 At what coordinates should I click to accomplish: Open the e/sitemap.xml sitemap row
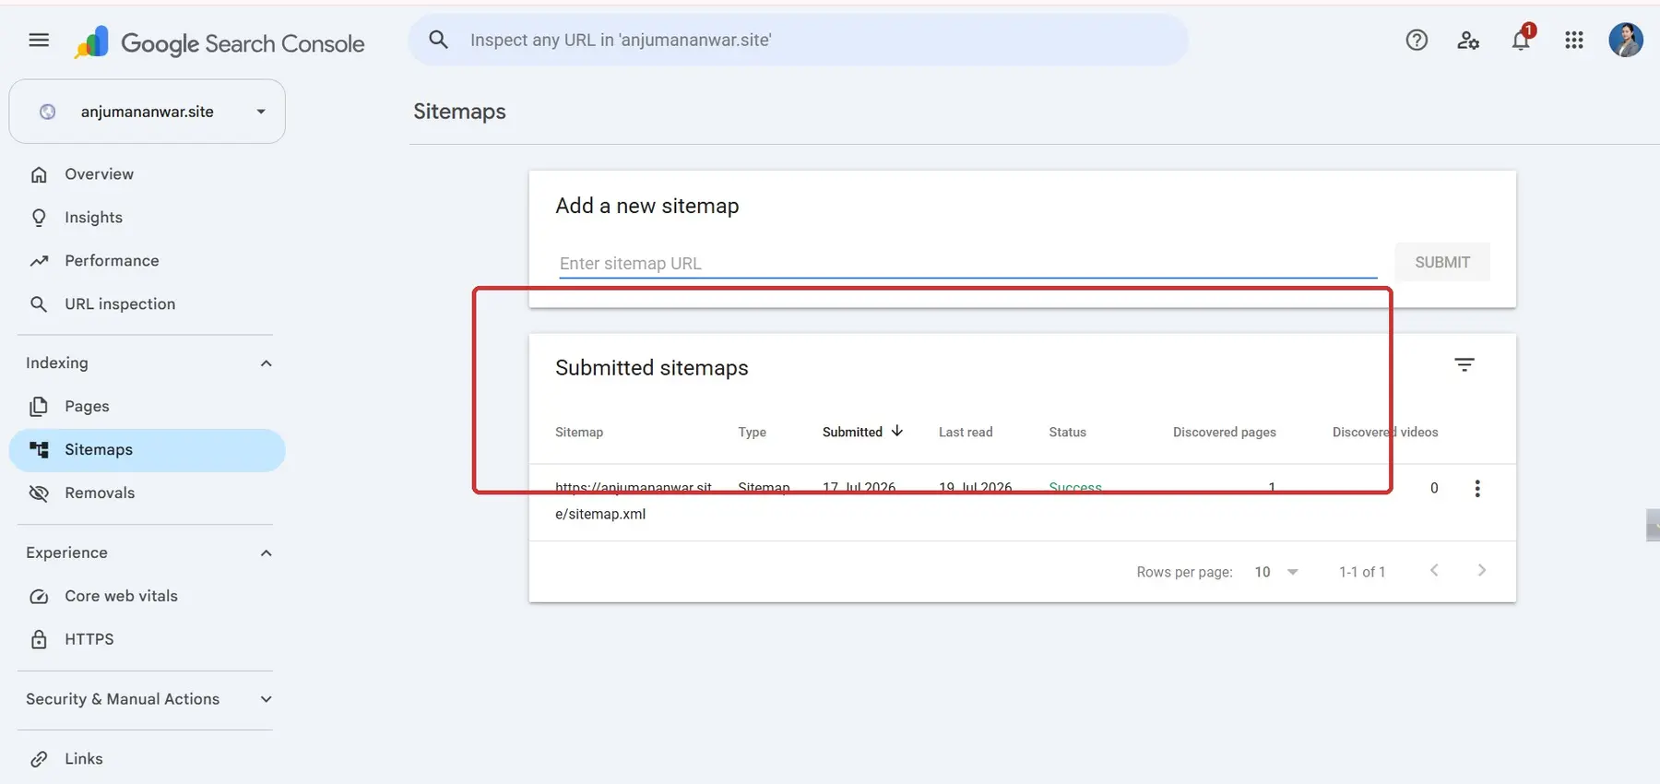pyautogui.click(x=1023, y=501)
